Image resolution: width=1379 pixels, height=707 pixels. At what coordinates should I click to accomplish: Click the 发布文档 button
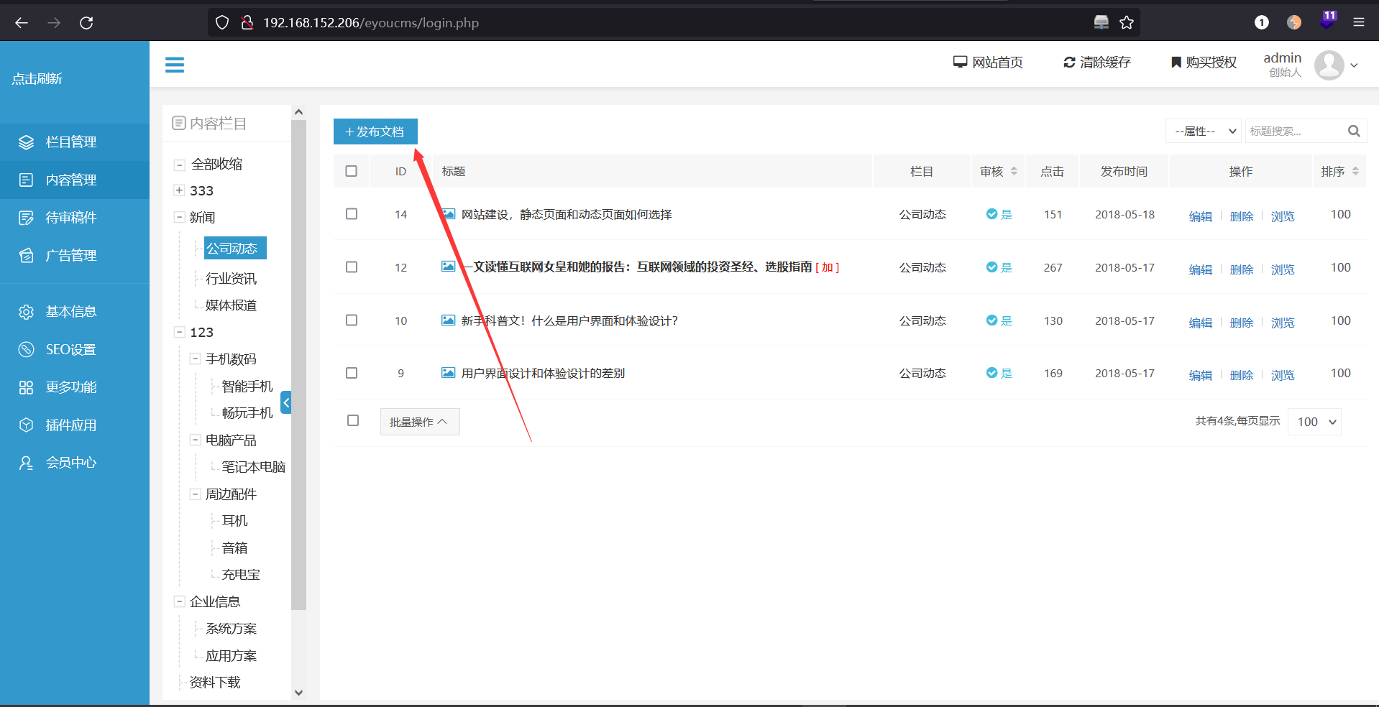[x=375, y=131]
